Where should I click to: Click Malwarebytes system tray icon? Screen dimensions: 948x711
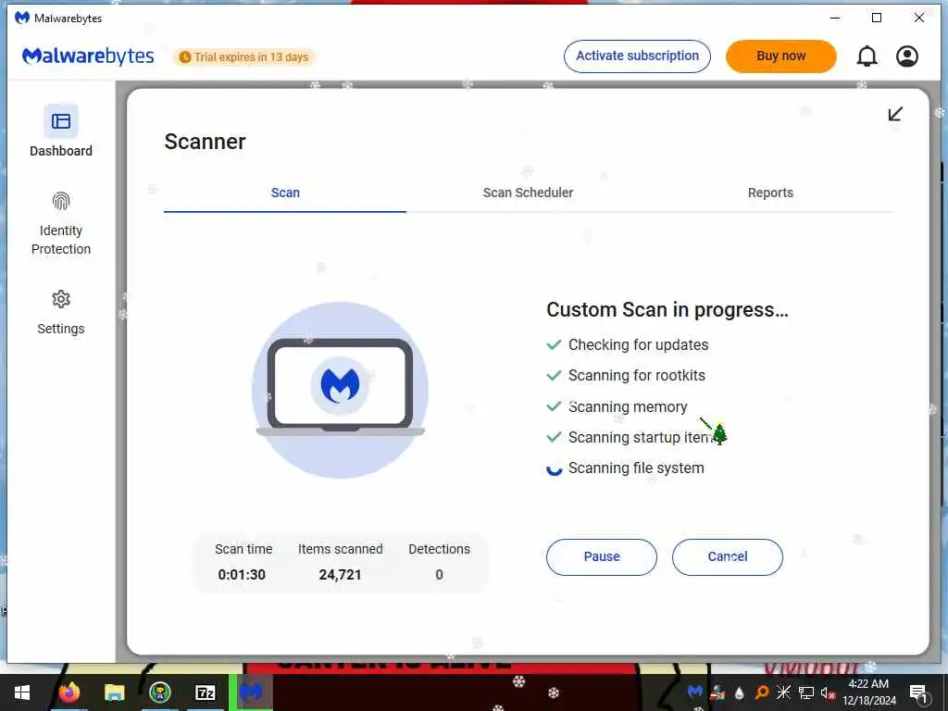click(695, 692)
